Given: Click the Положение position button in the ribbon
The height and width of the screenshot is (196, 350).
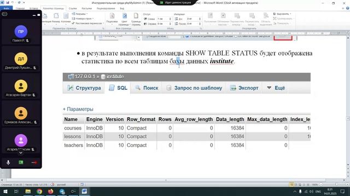Looking at the screenshot, I should tap(210, 18).
